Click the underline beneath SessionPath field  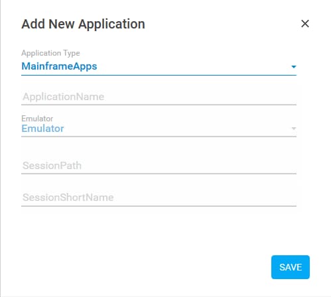(x=159, y=174)
